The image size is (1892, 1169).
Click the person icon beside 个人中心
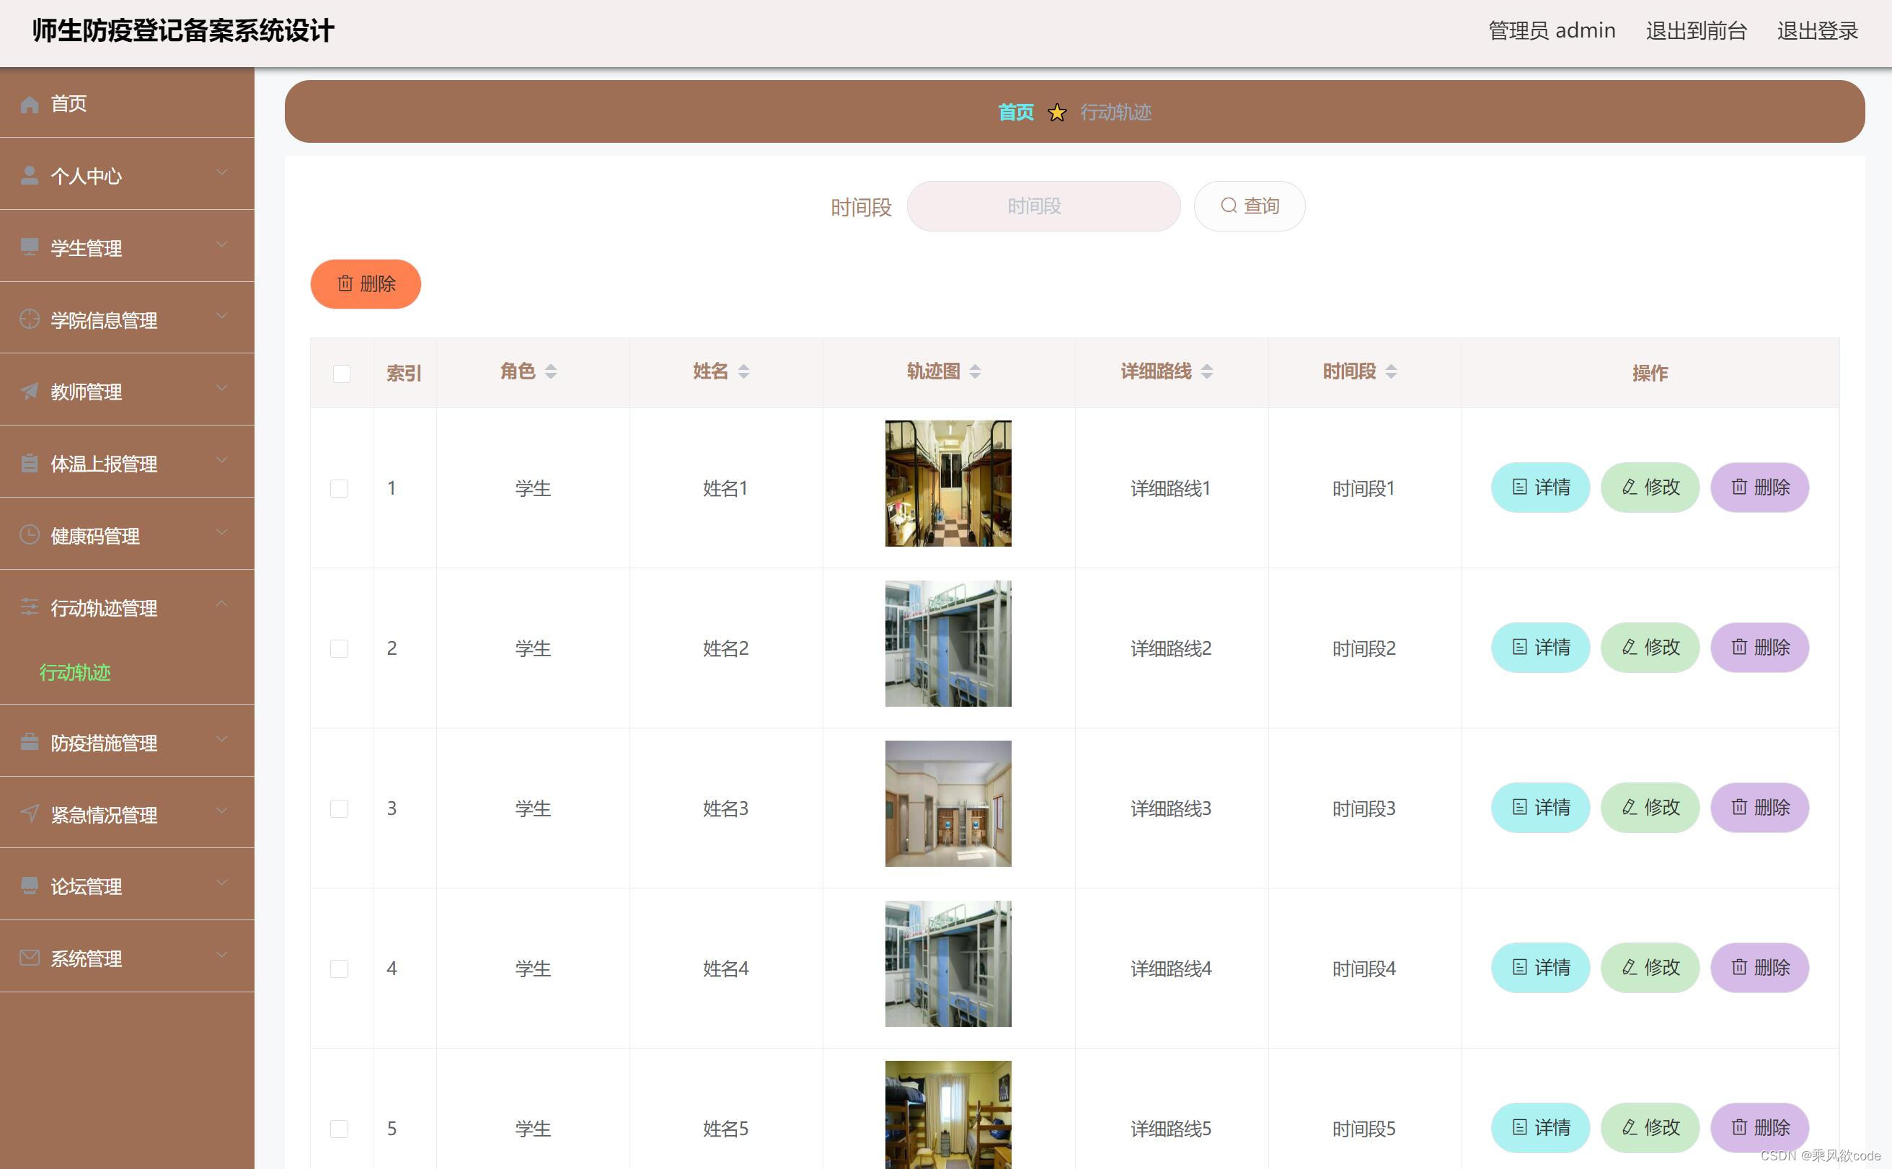click(x=30, y=175)
